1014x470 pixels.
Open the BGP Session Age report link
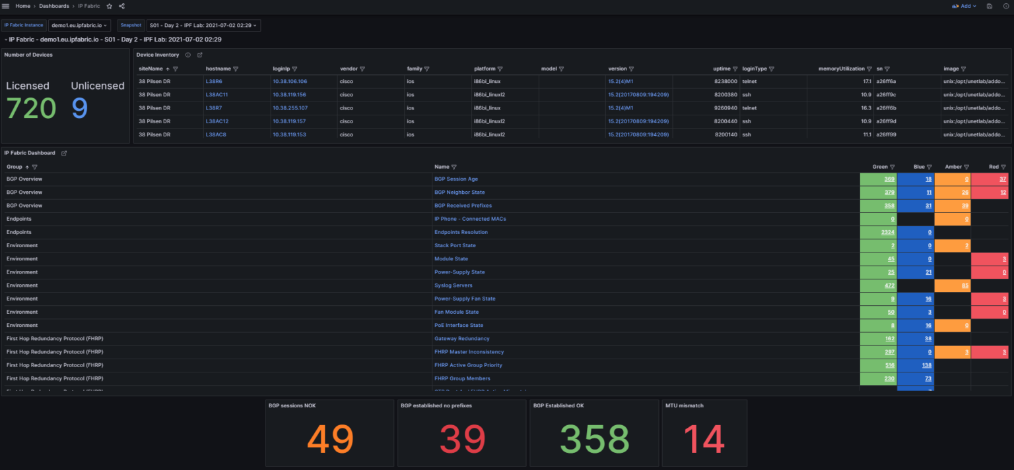click(x=456, y=179)
